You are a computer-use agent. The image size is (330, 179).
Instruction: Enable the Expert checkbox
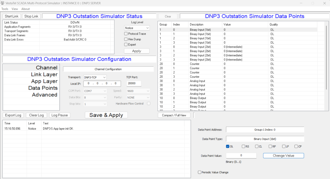pyautogui.click(x=126, y=44)
